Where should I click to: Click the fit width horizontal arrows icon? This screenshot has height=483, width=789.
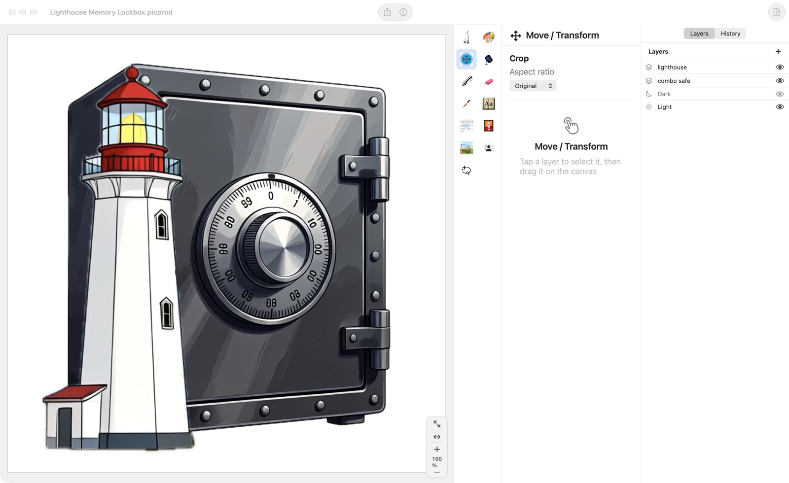437,437
